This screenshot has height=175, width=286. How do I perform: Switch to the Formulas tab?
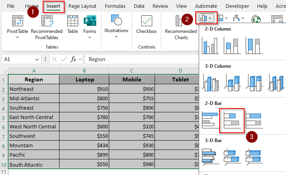coord(115,6)
